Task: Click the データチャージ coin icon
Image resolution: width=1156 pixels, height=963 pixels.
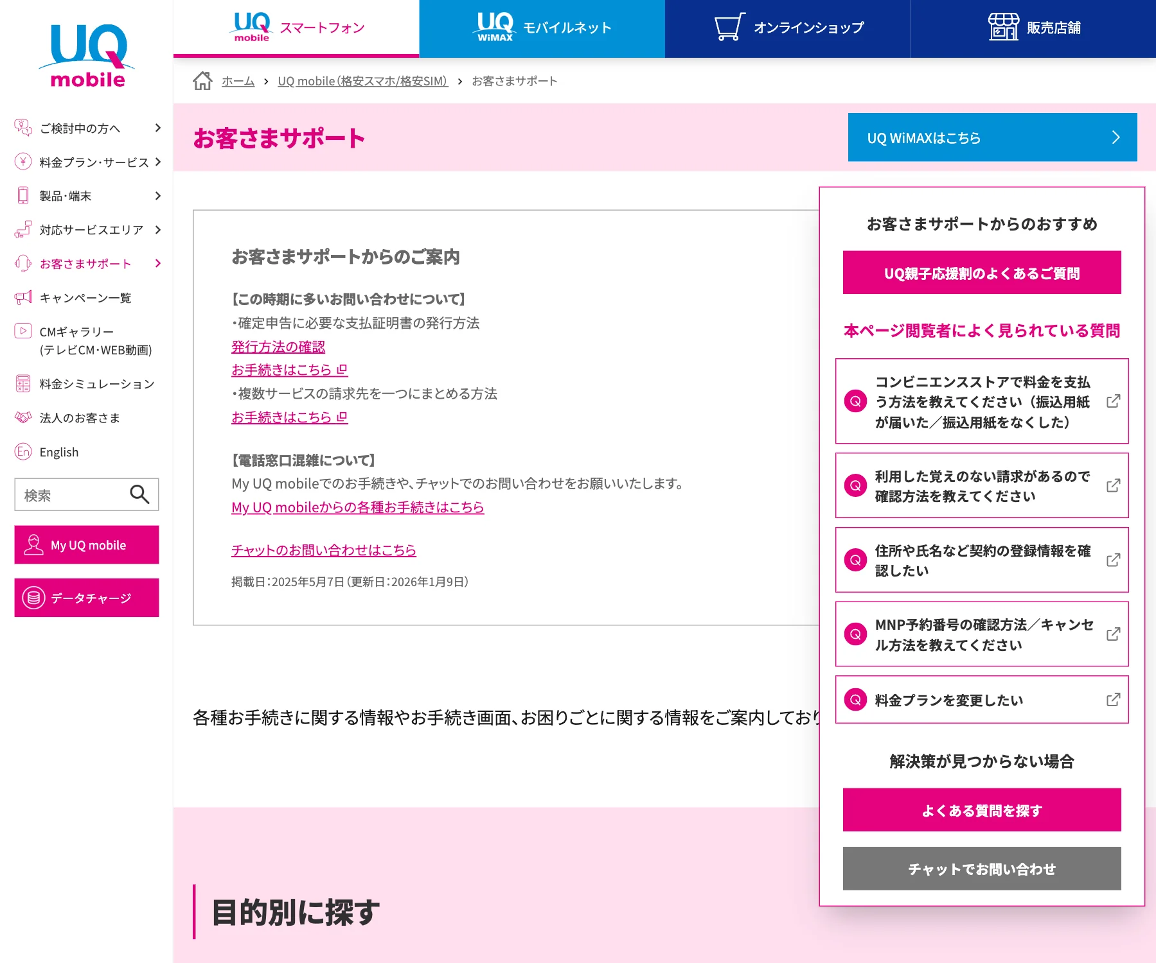Action: point(33,597)
